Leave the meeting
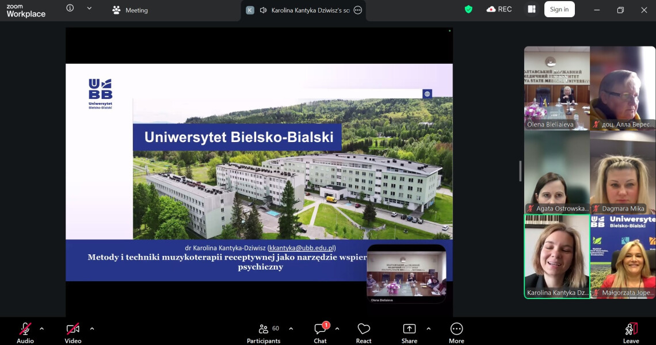Screen dimensions: 656x345 pos(631,333)
